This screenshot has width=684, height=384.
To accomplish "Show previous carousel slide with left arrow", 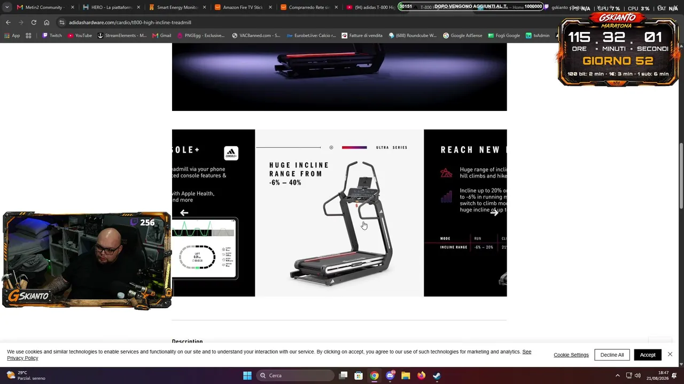I will click(x=184, y=213).
